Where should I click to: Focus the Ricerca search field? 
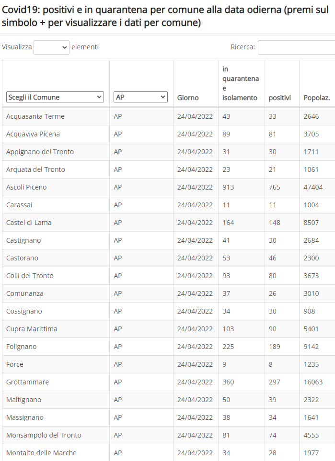(x=297, y=47)
